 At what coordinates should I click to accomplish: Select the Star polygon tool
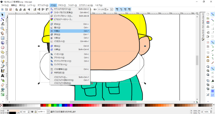3,52
